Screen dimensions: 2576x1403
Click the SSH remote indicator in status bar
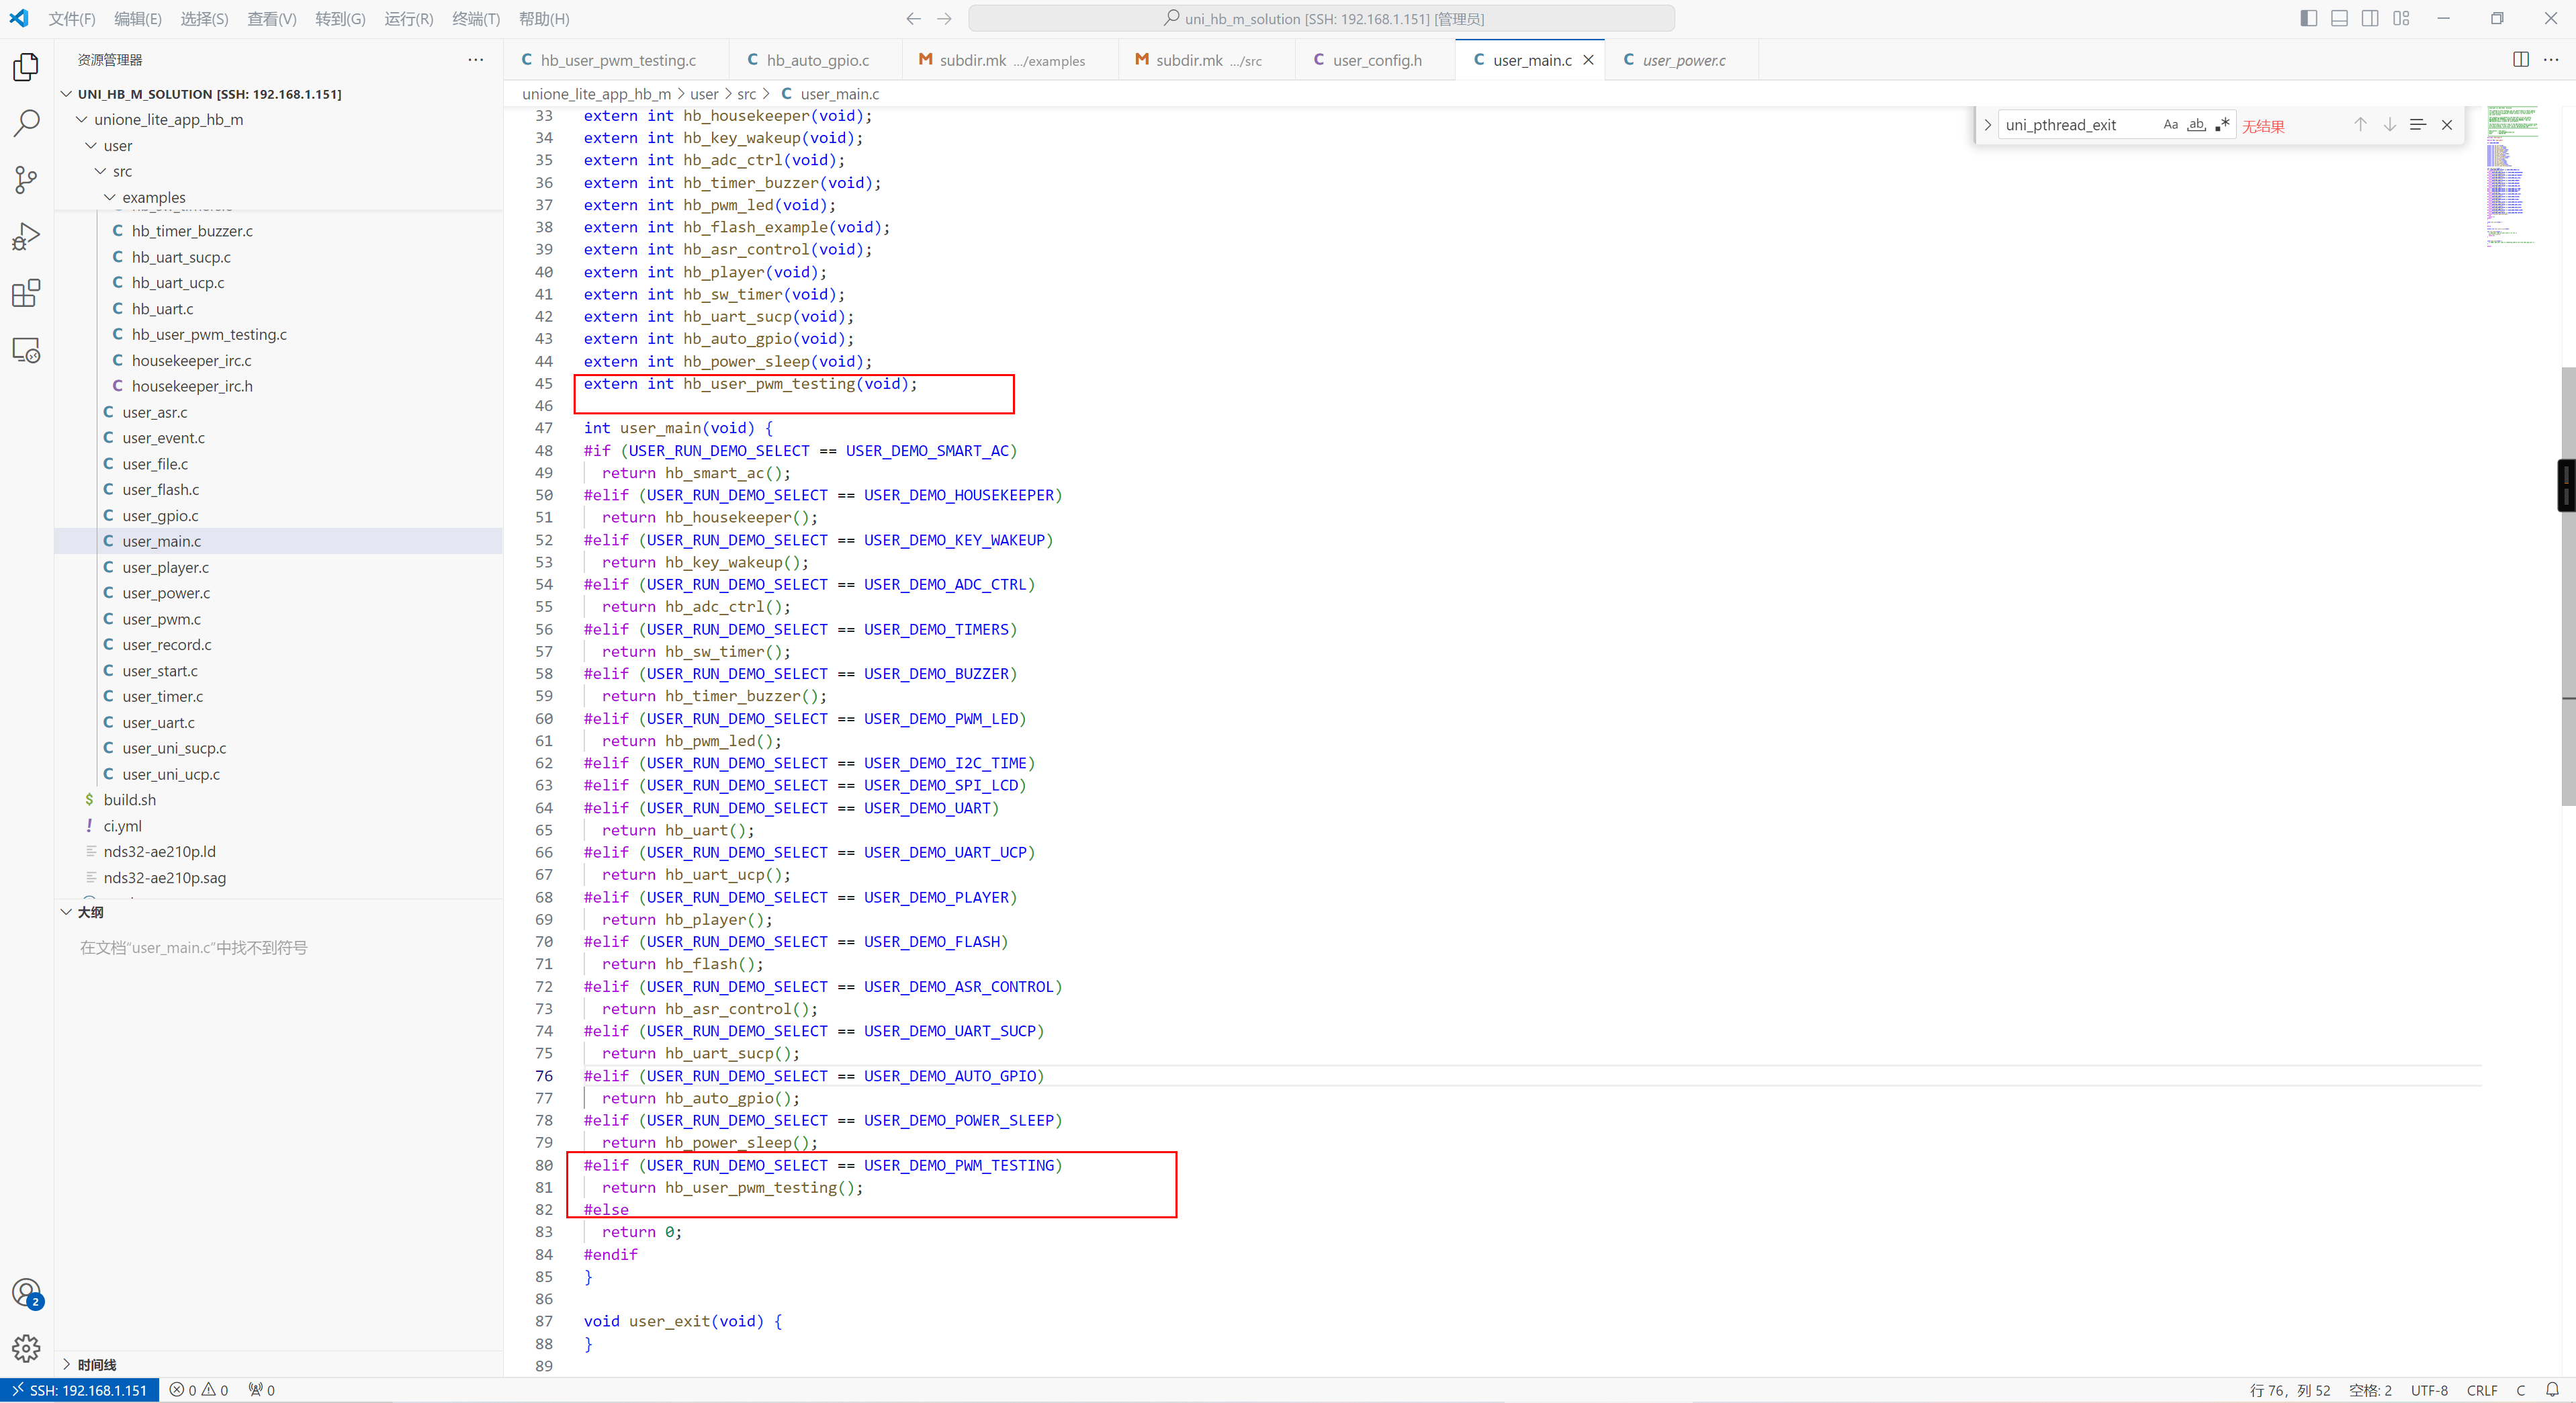[x=80, y=1390]
